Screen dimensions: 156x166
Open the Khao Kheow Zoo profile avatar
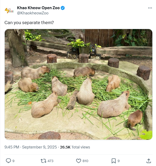[x=9, y=10]
